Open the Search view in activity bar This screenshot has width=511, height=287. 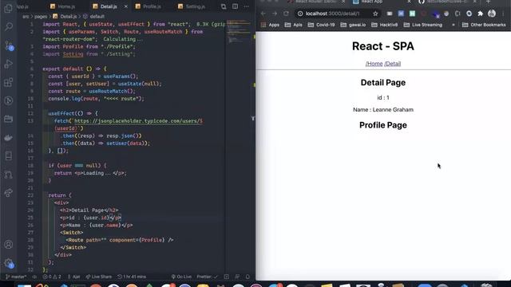tap(9, 26)
